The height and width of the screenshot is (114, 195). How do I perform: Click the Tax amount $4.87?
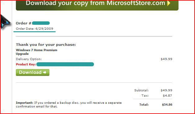(167, 95)
